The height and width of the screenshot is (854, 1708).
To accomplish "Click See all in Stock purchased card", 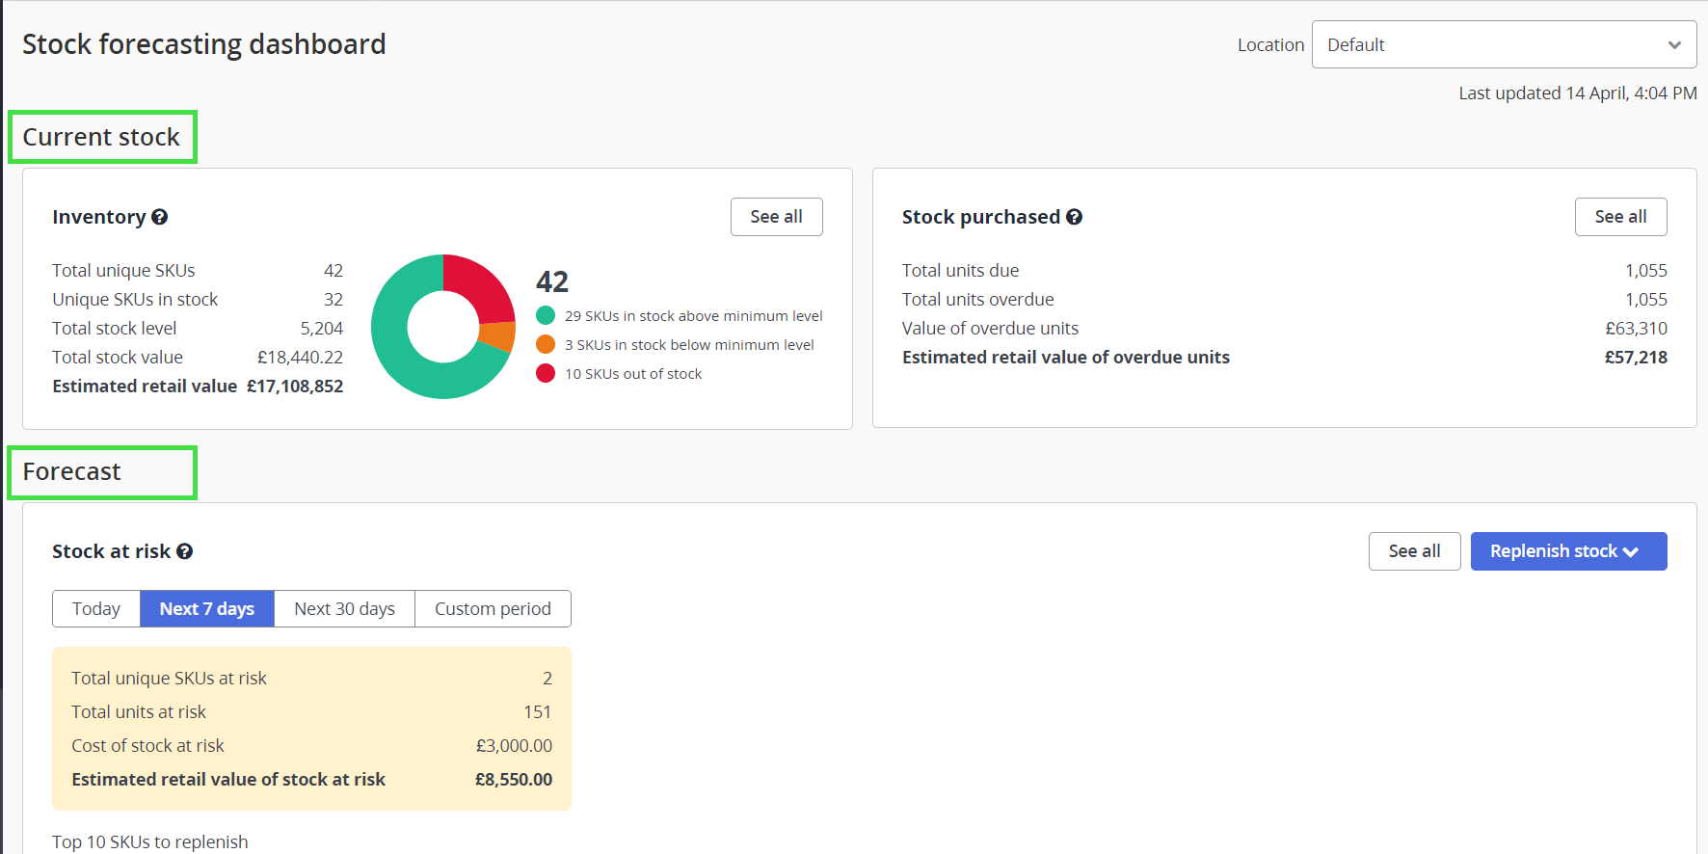I will pyautogui.click(x=1620, y=217).
